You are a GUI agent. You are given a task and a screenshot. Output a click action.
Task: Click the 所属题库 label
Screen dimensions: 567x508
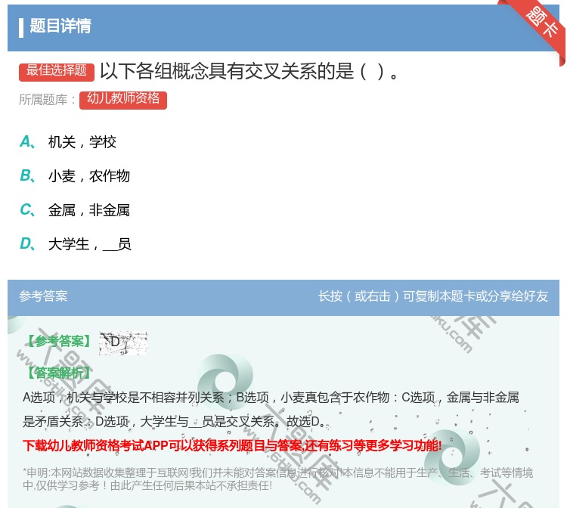coord(47,100)
